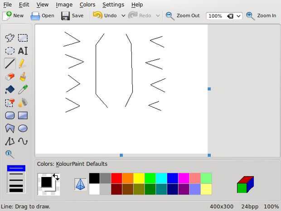Choose the fourth line width option

pos(16,186)
